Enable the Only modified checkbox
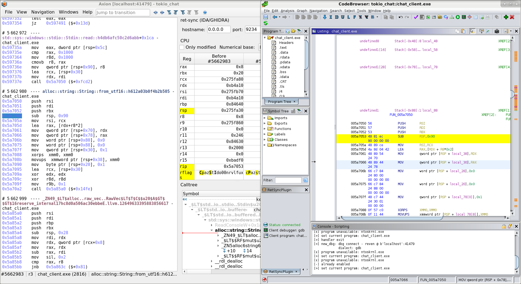This screenshot has height=284, width=521. (182, 47)
